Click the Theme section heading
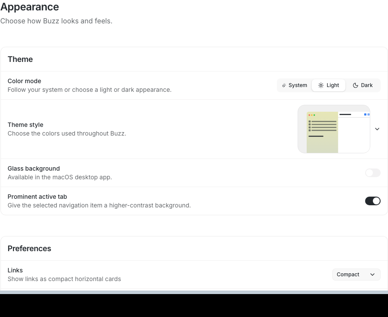Viewport: 388px width, 317px height. (20, 59)
